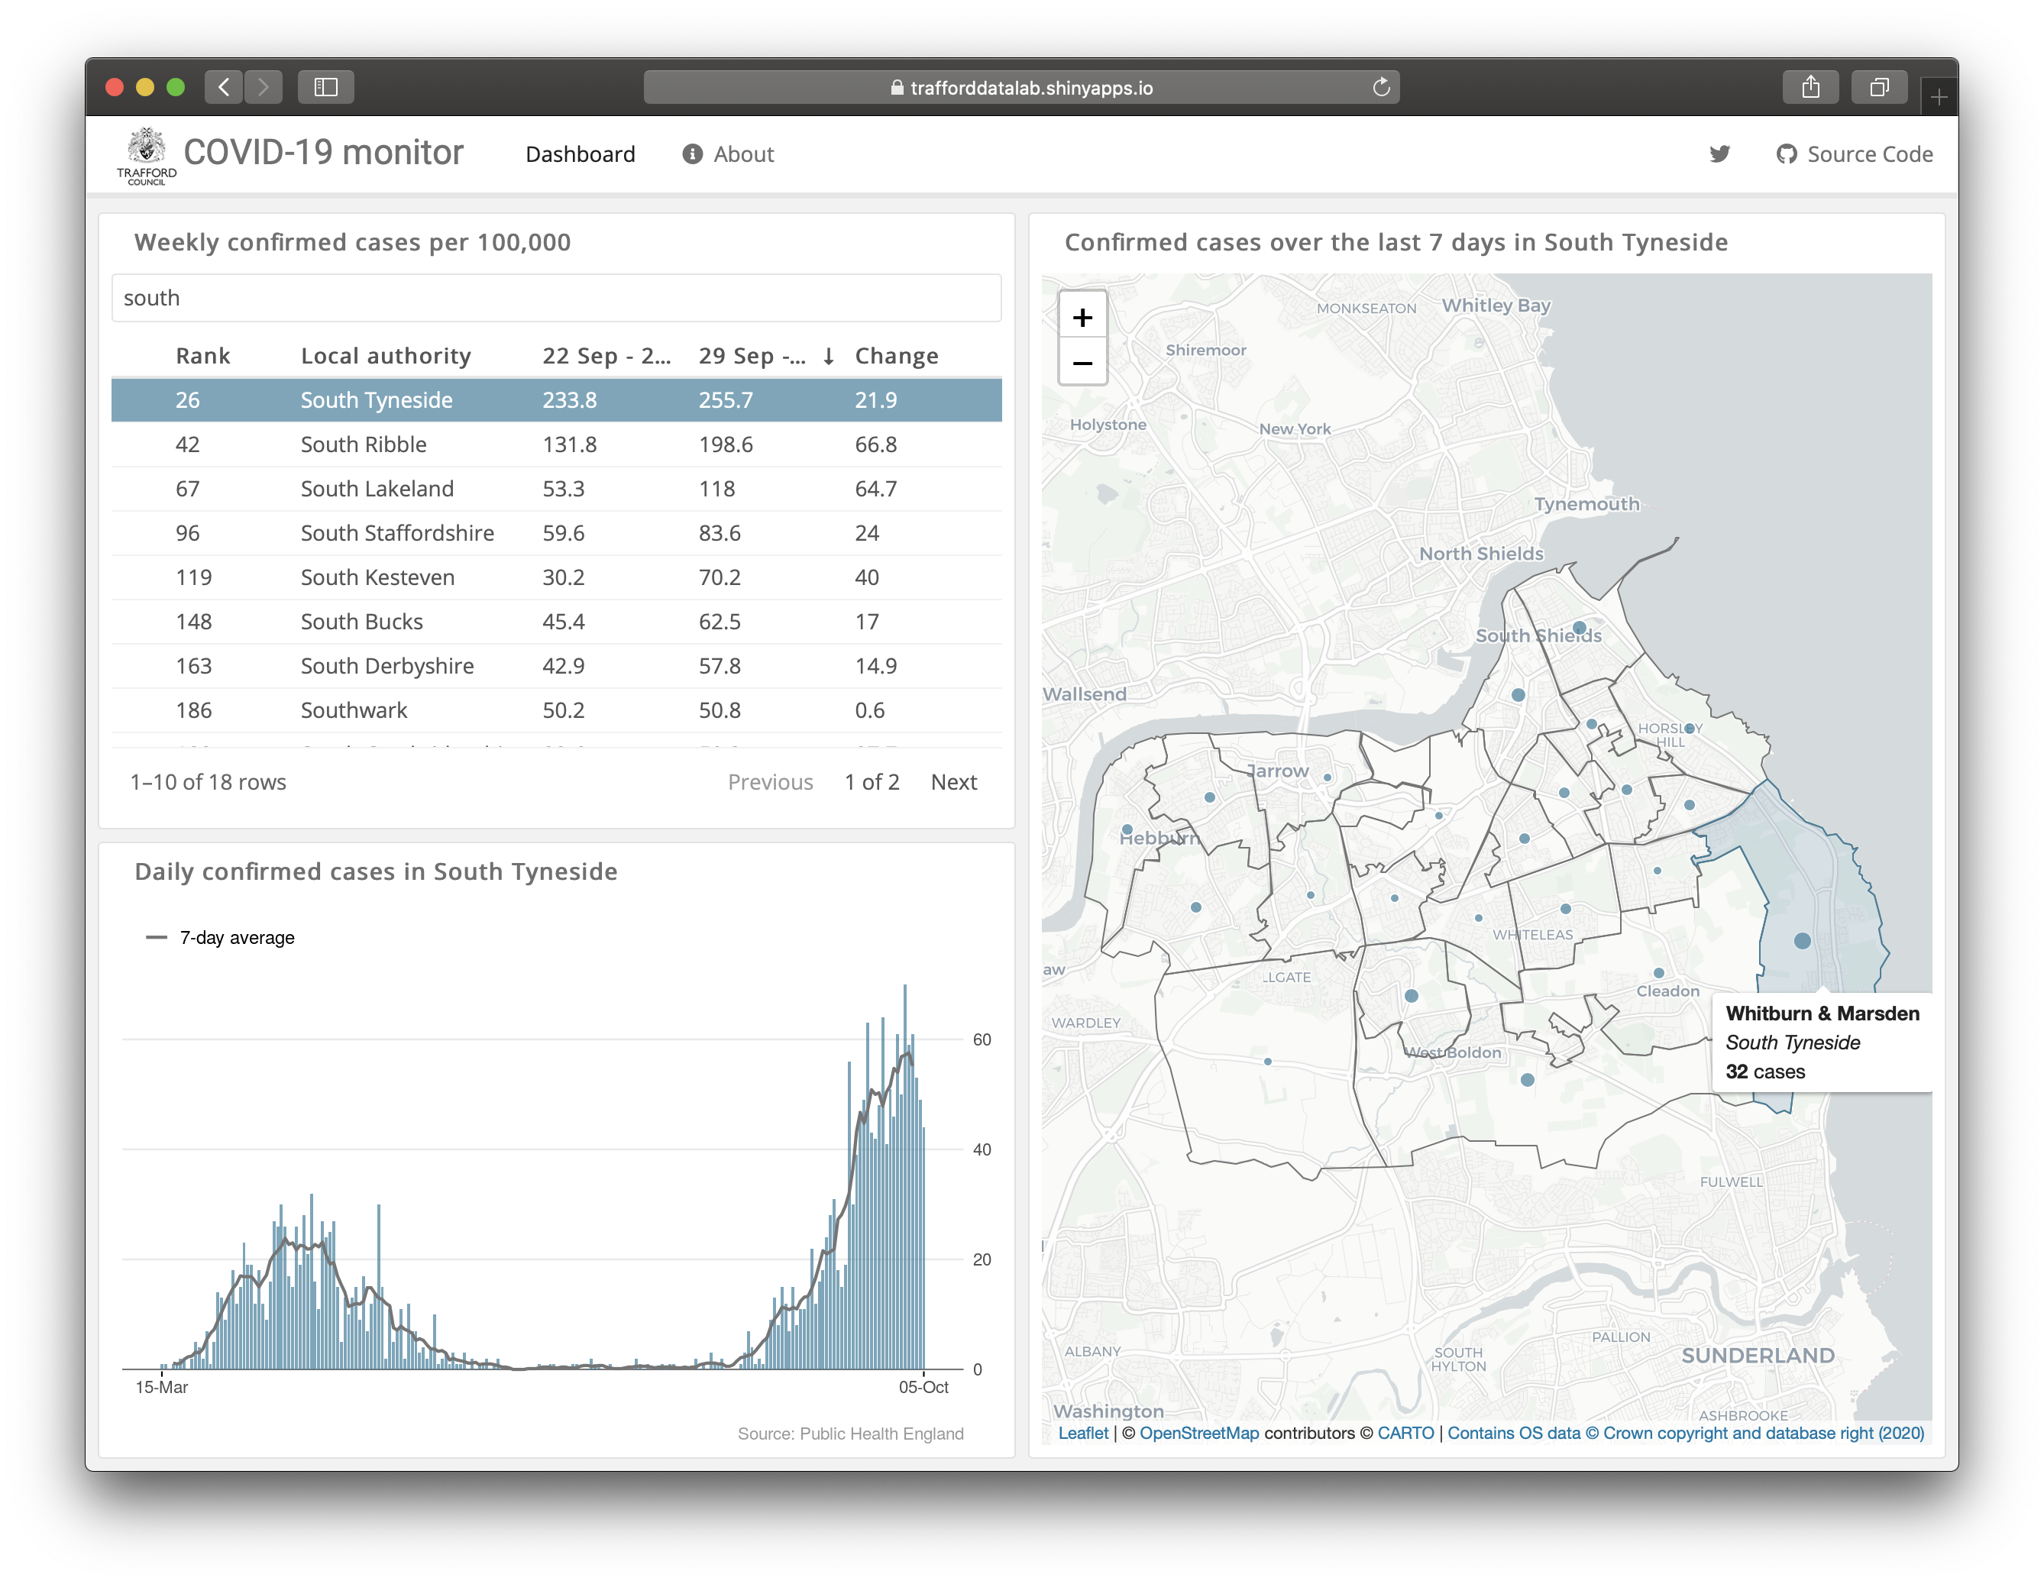The image size is (2044, 1584).
Task: Show the sidebar with the browser sidebar icon
Action: pos(325,88)
